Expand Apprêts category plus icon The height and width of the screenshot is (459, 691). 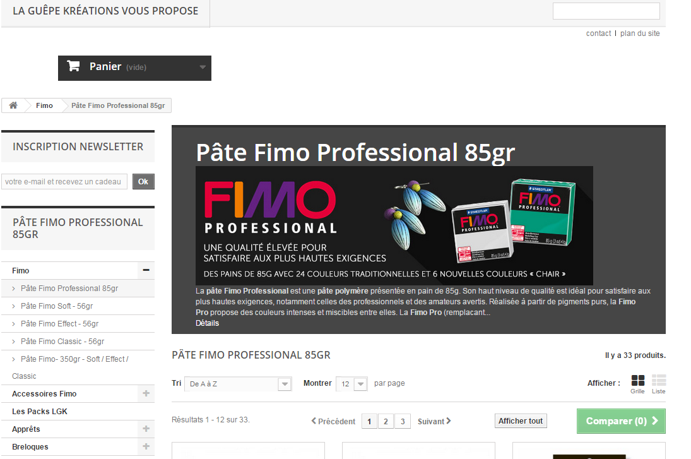(x=146, y=429)
